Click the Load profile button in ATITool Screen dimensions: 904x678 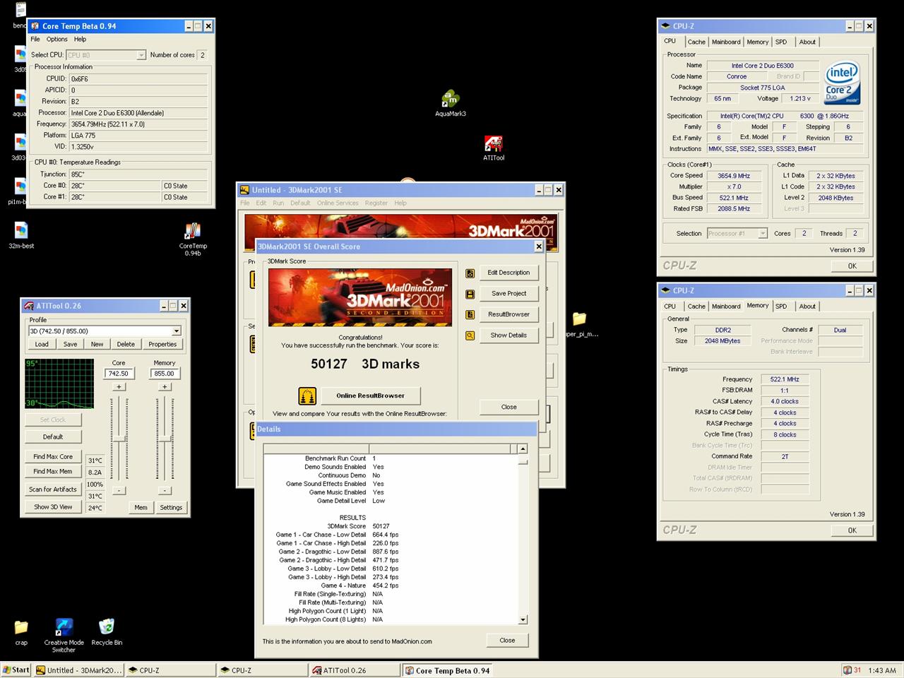pos(42,344)
